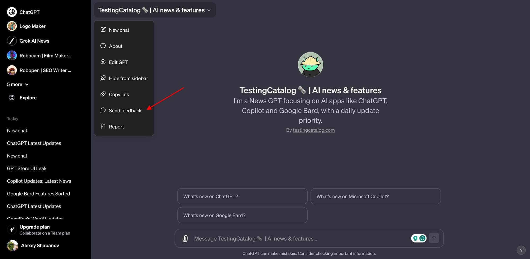Open the Robopen SEO Writer avatar
The image size is (530, 259).
[12, 70]
